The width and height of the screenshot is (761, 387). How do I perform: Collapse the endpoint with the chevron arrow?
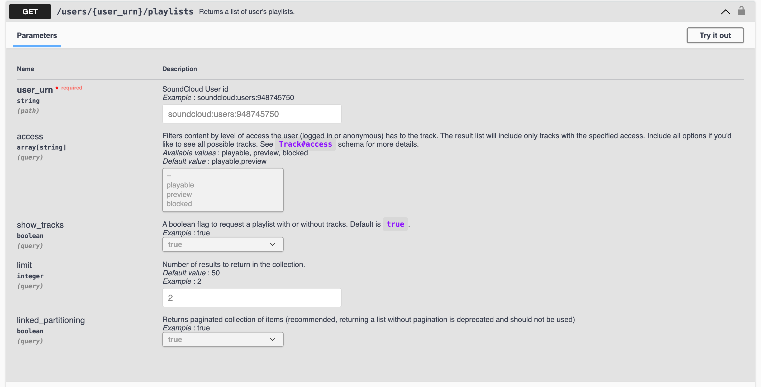(x=725, y=12)
